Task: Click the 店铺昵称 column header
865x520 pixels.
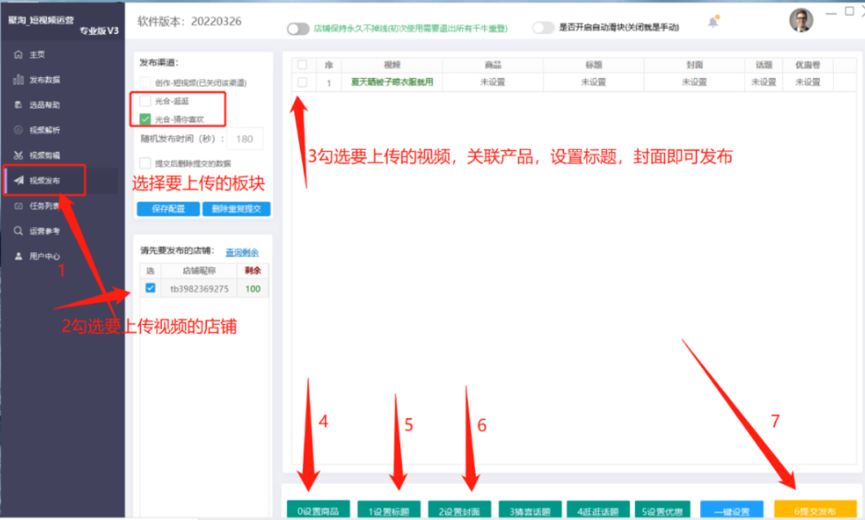Action: click(199, 271)
